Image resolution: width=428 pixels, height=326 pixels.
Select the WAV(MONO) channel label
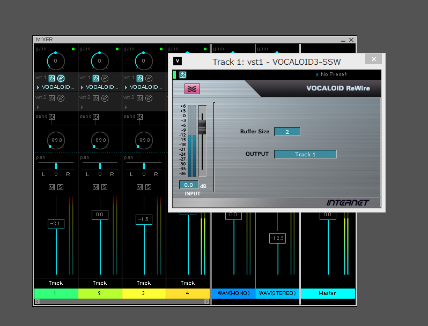[234, 293]
